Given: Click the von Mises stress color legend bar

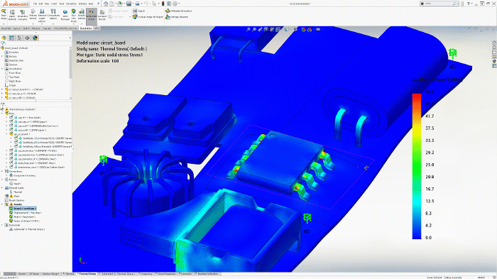Looking at the screenshot, I should (417, 166).
